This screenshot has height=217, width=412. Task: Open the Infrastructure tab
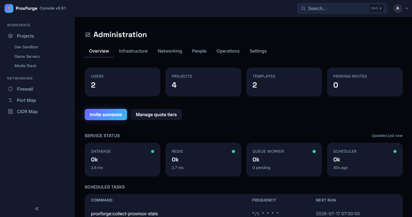point(133,51)
